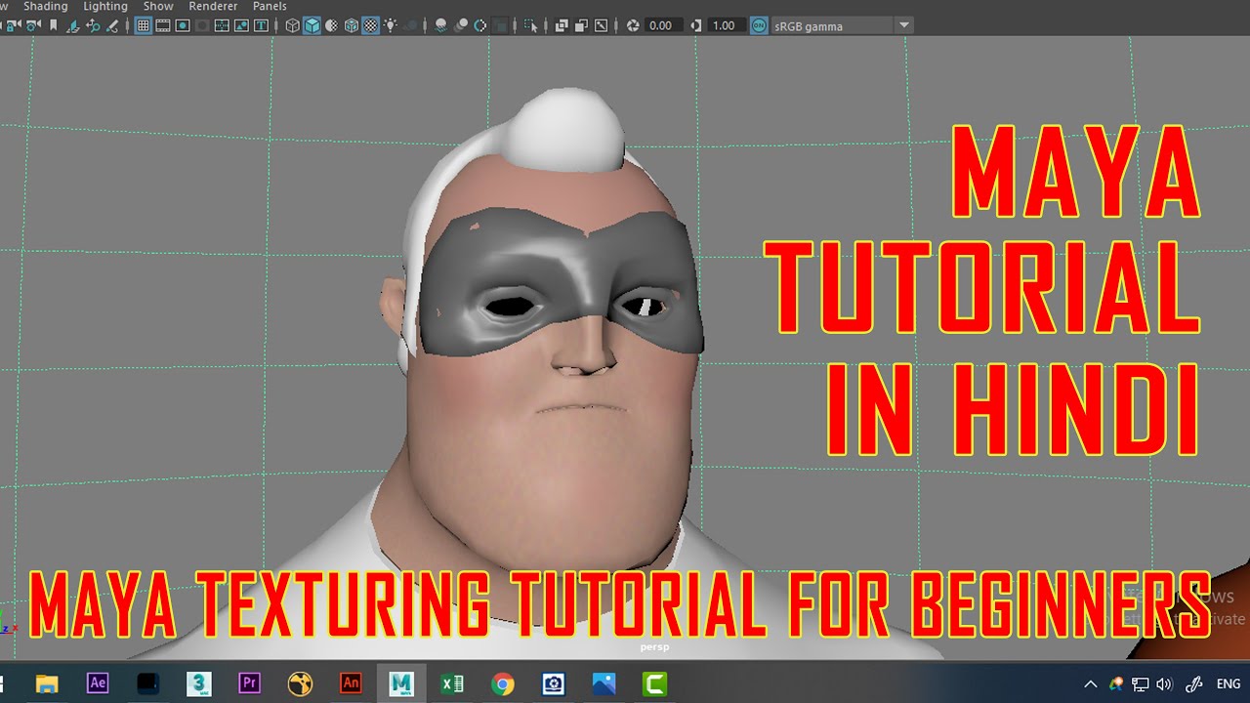Show hidden system tray icons
The width and height of the screenshot is (1250, 703).
[x=1091, y=683]
